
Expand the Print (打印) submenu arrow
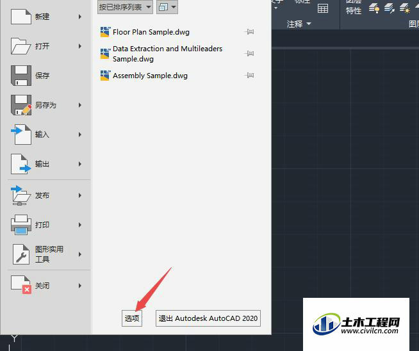click(79, 225)
